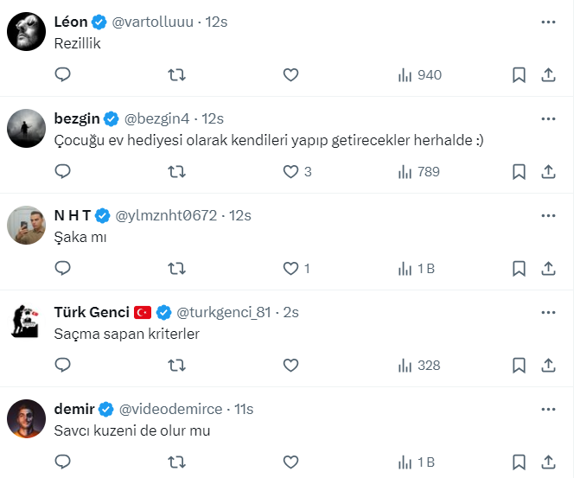This screenshot has width=580, height=478.
Task: Open more options menu on bezgin's tweet
Action: tap(548, 118)
